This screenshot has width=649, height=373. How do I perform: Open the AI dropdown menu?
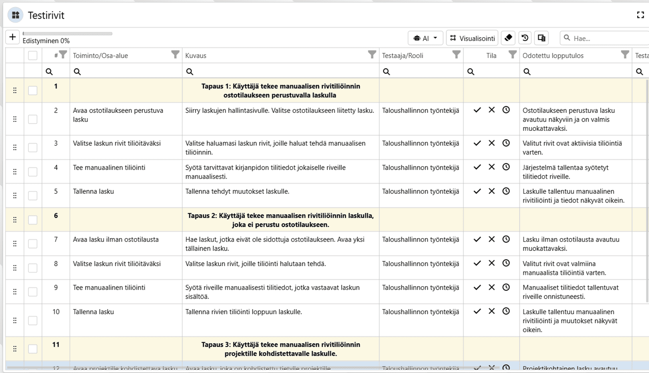tap(425, 38)
